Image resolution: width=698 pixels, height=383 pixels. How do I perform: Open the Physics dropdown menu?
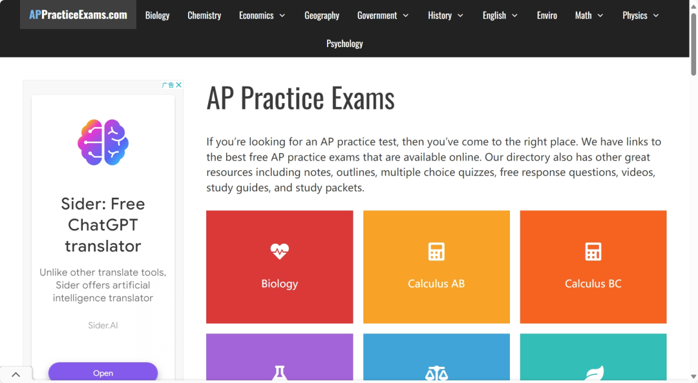(x=640, y=15)
